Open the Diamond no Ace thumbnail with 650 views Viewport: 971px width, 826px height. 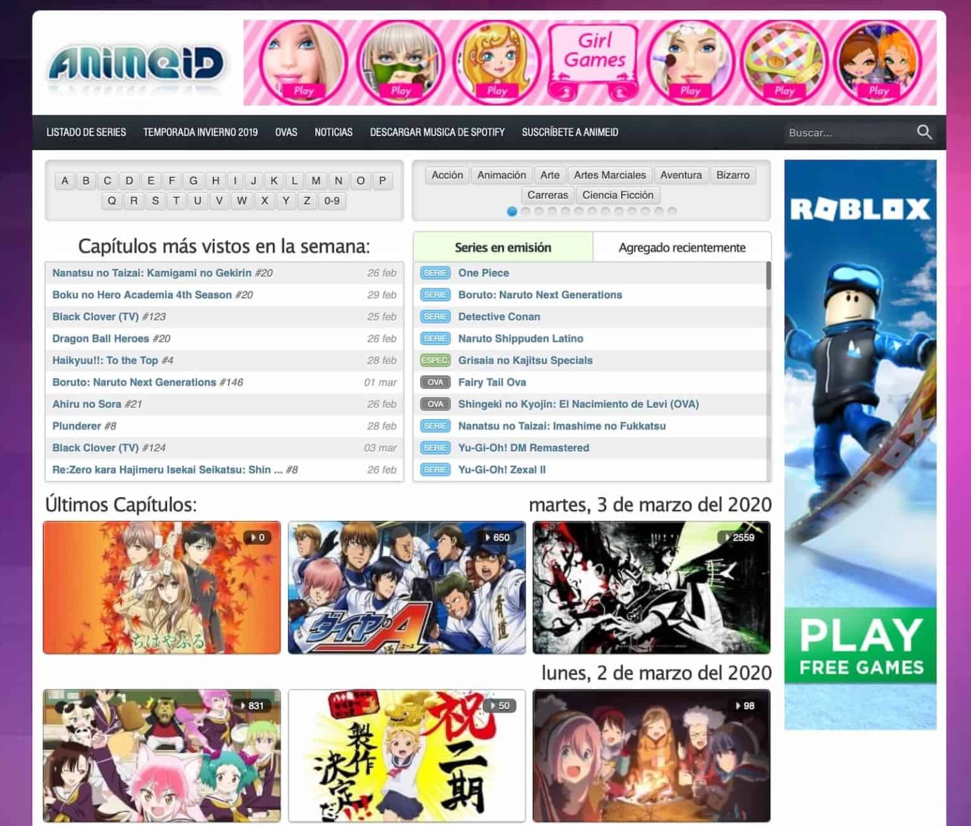(406, 587)
